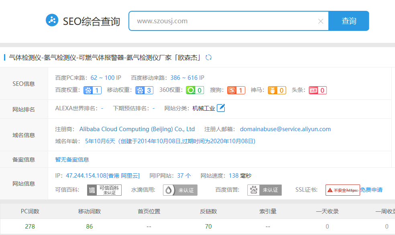Click the 可信百科 未认证 badge
Image resolution: width=395 pixels, height=235 pixels.
(104, 190)
